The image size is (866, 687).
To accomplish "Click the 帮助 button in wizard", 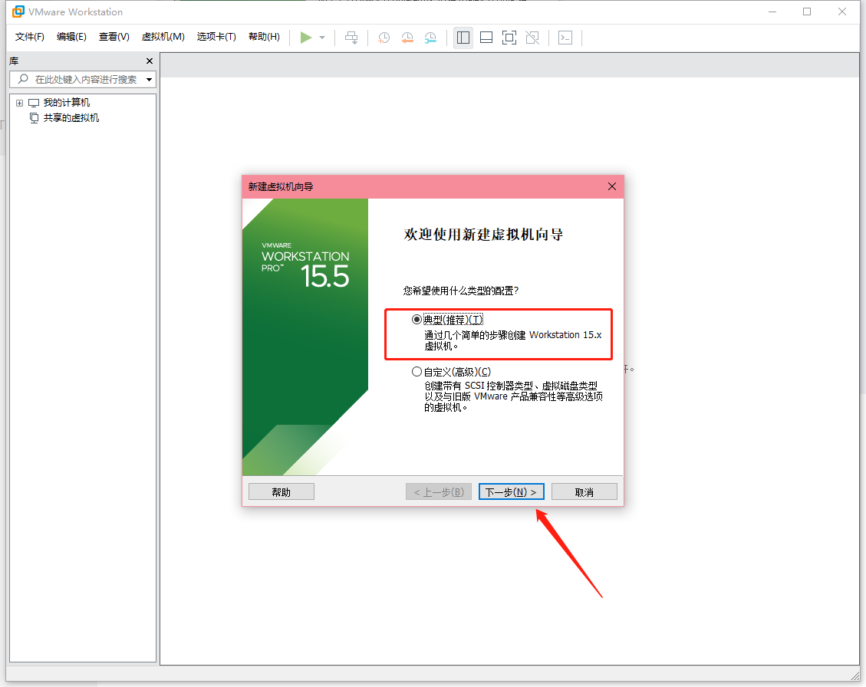I will [x=281, y=491].
